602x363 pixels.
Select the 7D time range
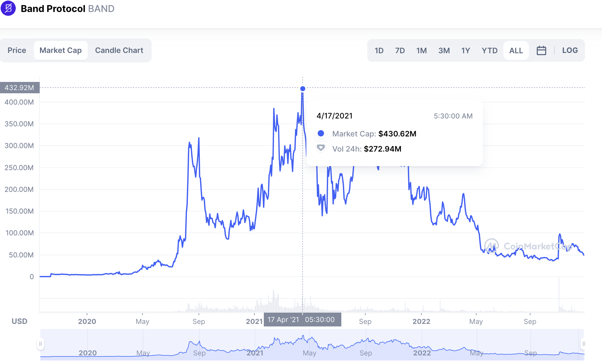[x=400, y=50]
